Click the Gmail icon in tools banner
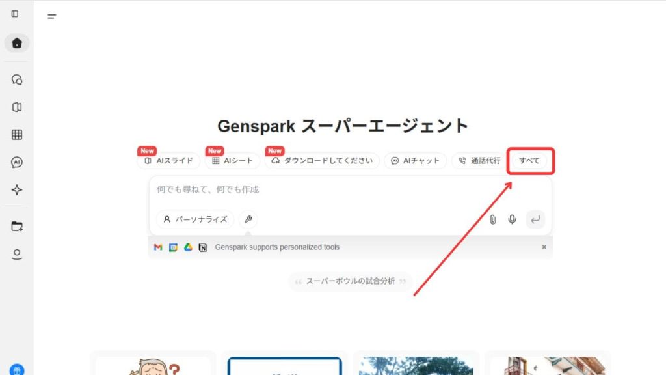 pyautogui.click(x=158, y=247)
